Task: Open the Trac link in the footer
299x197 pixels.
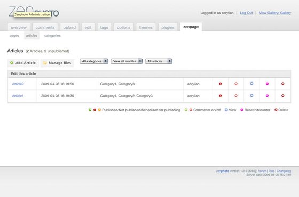Action: (271, 171)
